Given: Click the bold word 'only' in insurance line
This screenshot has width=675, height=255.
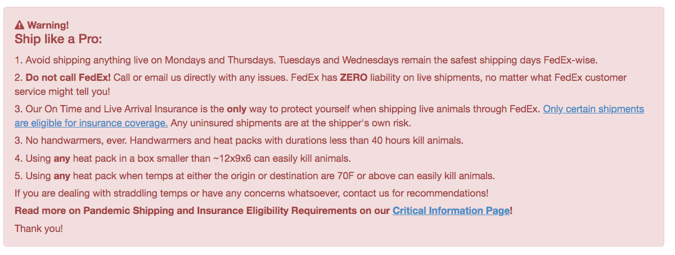Looking at the screenshot, I should point(236,109).
